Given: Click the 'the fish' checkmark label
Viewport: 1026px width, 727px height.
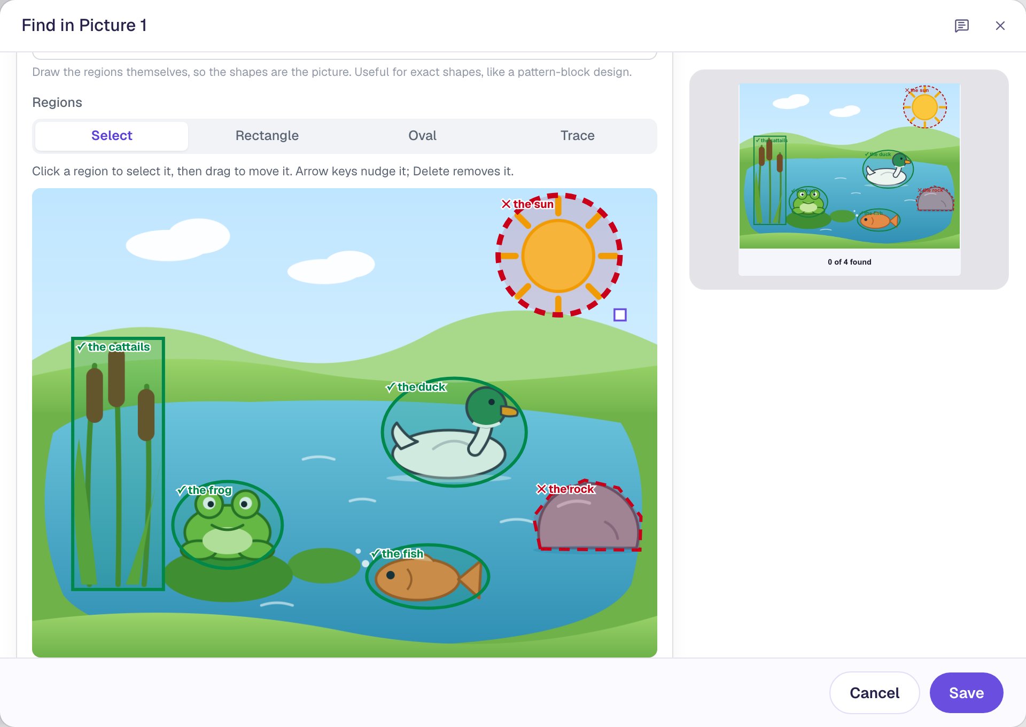Looking at the screenshot, I should (397, 554).
